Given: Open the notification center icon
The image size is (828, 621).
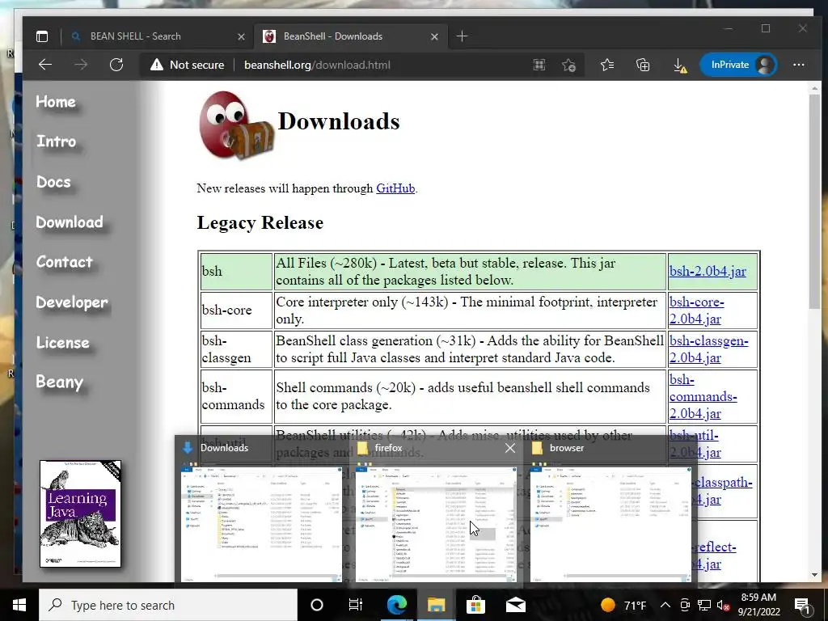Looking at the screenshot, I should (802, 605).
